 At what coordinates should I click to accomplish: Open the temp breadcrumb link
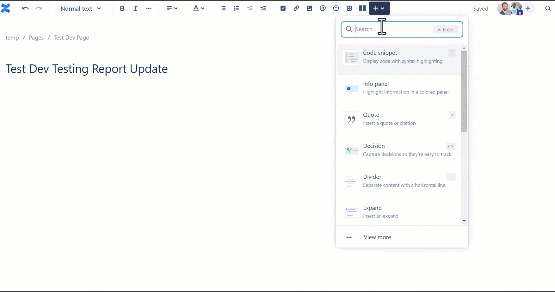(12, 38)
